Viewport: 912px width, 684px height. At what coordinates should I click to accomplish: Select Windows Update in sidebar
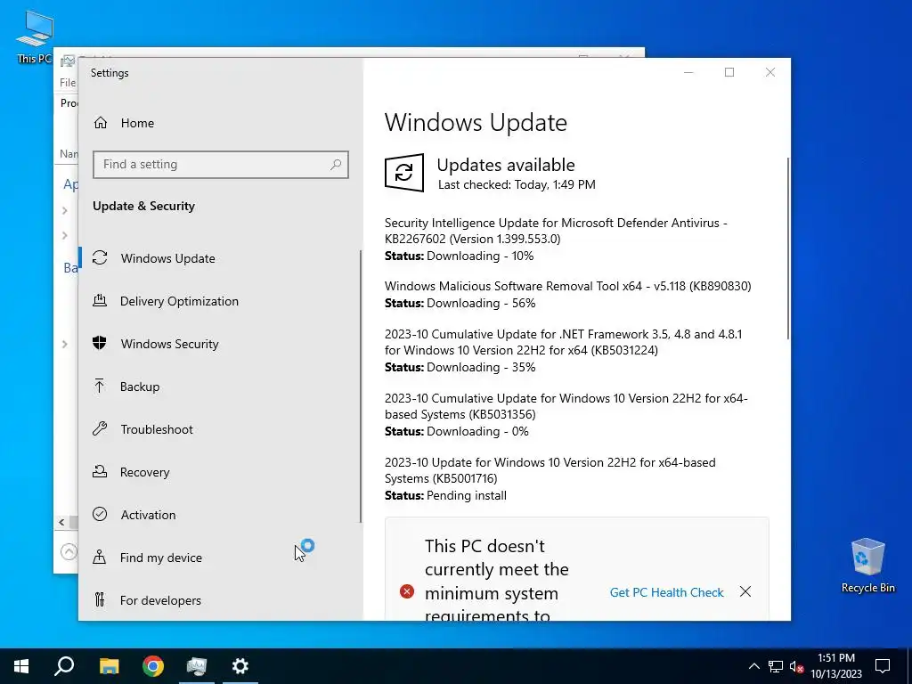coord(167,258)
